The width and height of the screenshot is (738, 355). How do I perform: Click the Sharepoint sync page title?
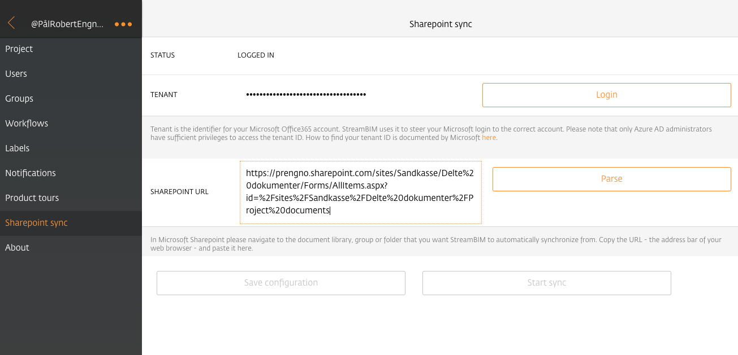(x=441, y=24)
